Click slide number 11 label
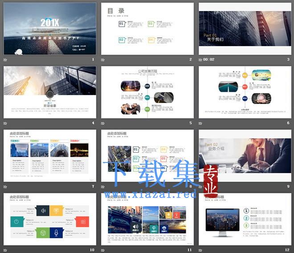Screen dimensions: 294x253 190,250
